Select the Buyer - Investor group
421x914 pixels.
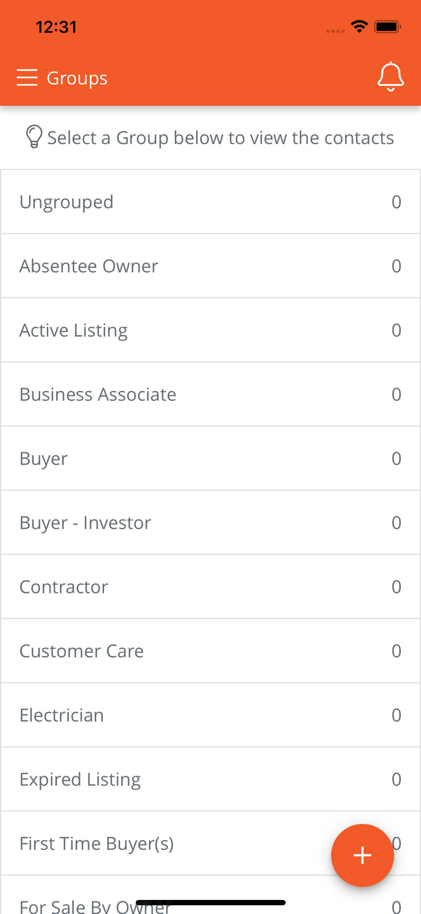[x=210, y=523]
